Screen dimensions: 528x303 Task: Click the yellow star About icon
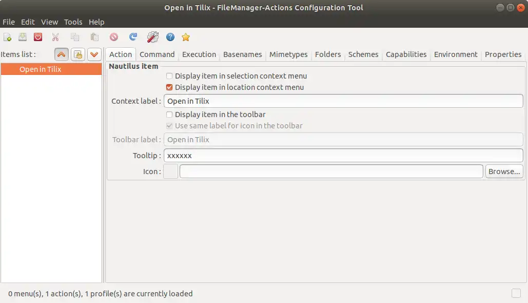[x=186, y=37]
